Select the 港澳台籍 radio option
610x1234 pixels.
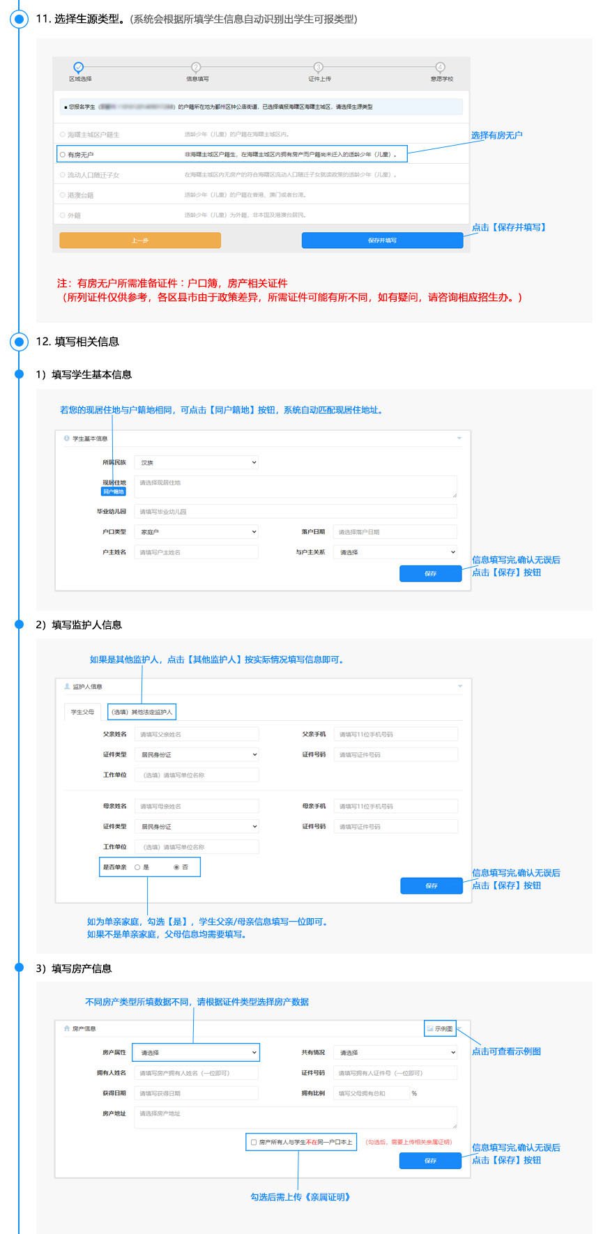(x=63, y=195)
